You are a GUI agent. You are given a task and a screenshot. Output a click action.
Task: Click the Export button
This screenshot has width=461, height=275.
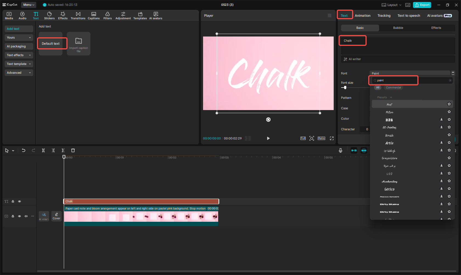pyautogui.click(x=422, y=5)
